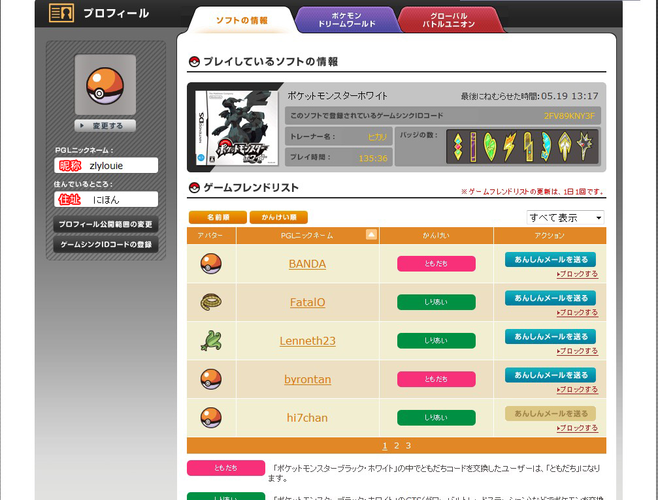Screen dimensions: 658x500
Task: Open the すべて表示 filter dropdown
Action: (x=565, y=217)
